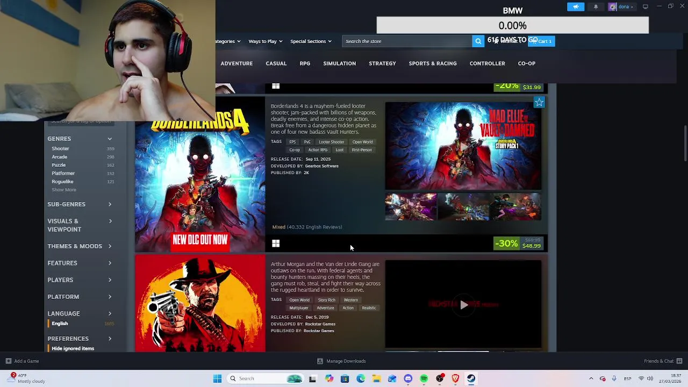Uncheck the English language filter

tap(82, 324)
